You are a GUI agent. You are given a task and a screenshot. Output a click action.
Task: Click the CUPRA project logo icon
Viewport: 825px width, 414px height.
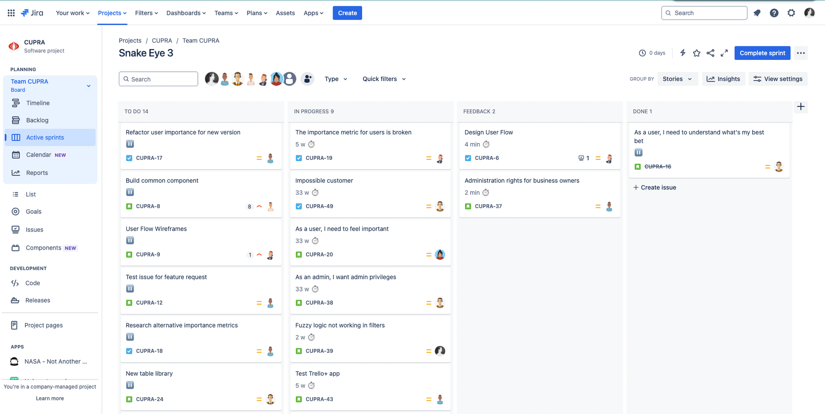pyautogui.click(x=14, y=46)
